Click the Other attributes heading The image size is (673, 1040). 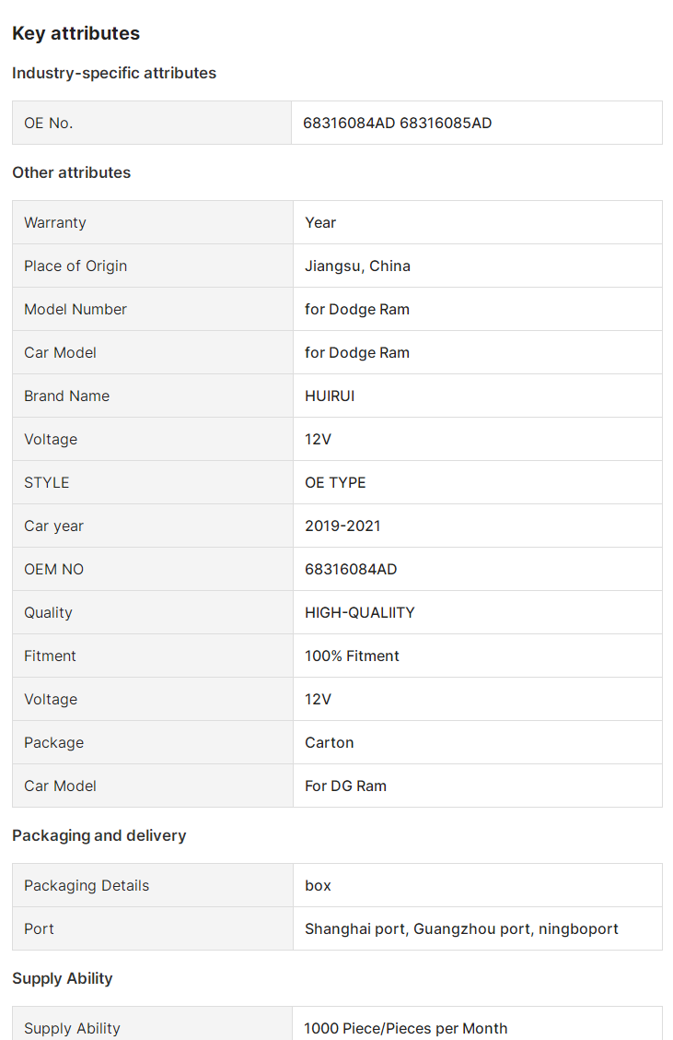pyautogui.click(x=71, y=172)
